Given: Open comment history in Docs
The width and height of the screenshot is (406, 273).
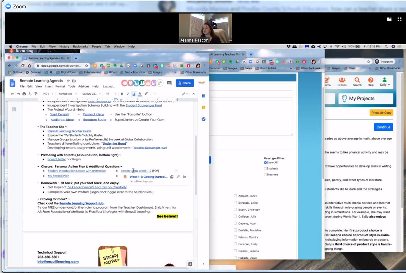Looking at the screenshot, I should [169, 83].
